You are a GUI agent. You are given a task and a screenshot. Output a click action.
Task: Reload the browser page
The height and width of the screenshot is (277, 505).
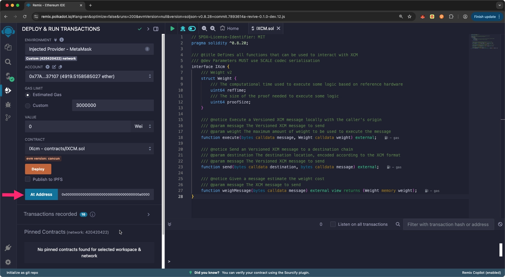pos(25,16)
